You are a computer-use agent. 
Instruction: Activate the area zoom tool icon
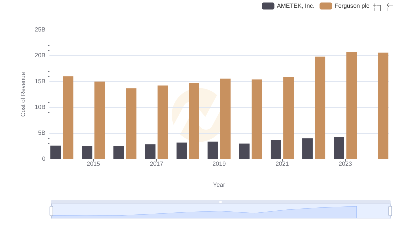[x=377, y=7]
